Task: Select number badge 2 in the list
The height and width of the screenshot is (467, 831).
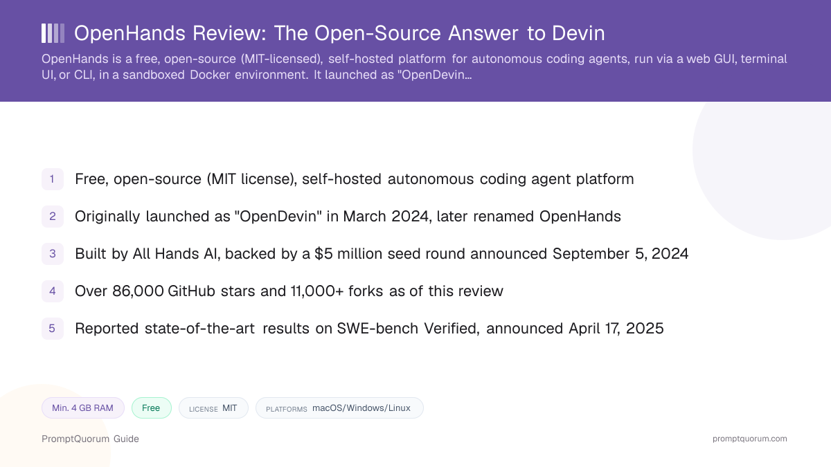Action: click(53, 217)
